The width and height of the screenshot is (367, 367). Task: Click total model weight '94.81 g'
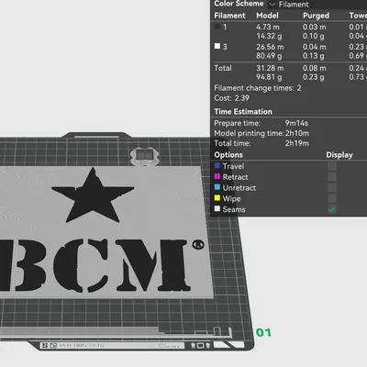tap(269, 77)
